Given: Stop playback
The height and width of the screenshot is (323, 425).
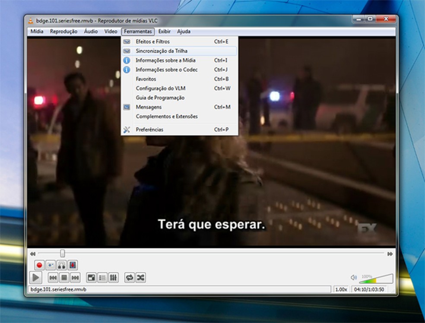Looking at the screenshot, I should click(64, 278).
